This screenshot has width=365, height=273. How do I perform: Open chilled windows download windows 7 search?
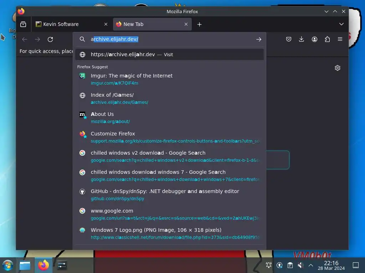click(169, 176)
